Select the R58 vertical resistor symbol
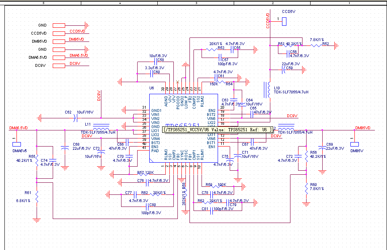 click(185, 193)
